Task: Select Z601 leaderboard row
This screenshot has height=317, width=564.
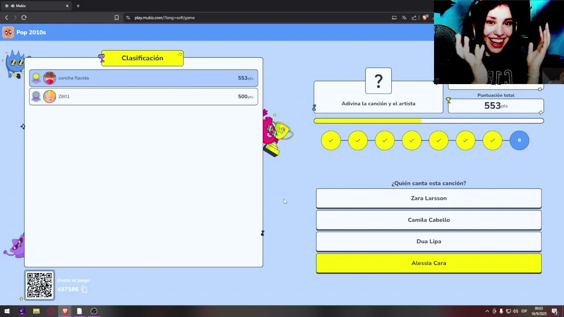Action: (144, 96)
